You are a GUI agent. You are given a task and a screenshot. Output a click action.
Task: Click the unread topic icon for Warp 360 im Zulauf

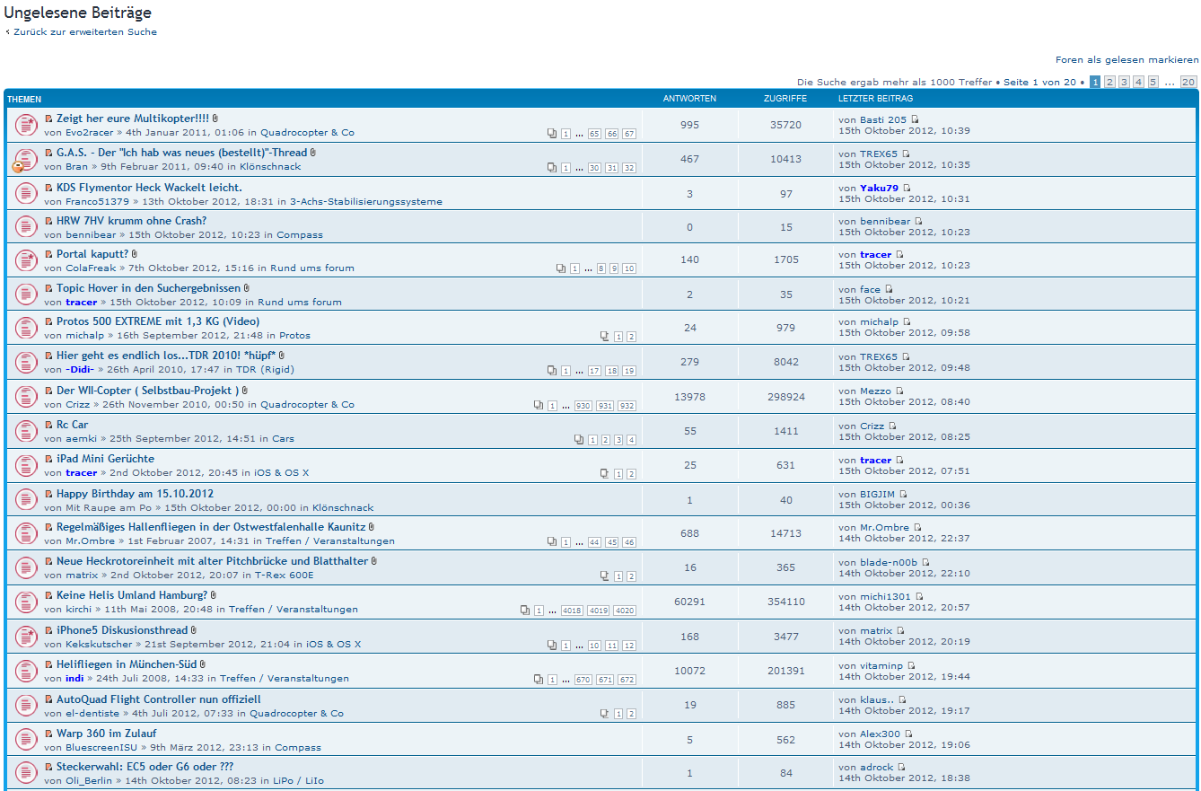coord(25,740)
